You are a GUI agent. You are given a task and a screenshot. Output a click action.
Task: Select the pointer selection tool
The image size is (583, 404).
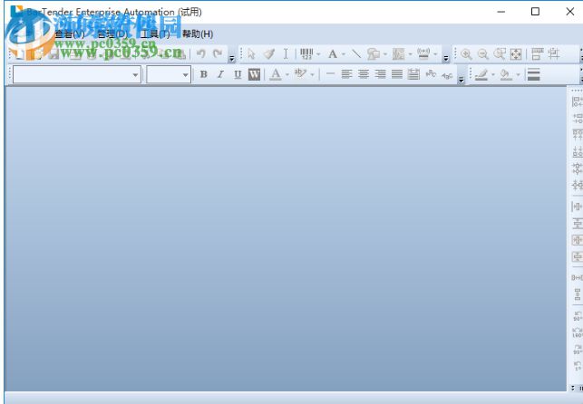click(251, 54)
